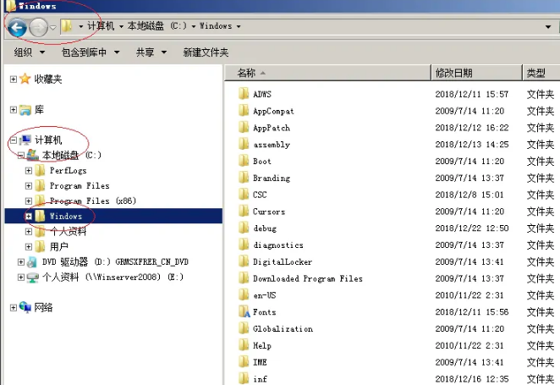Select the AppPatch folder icon
Screen dimensions: 560x385
[x=244, y=128]
